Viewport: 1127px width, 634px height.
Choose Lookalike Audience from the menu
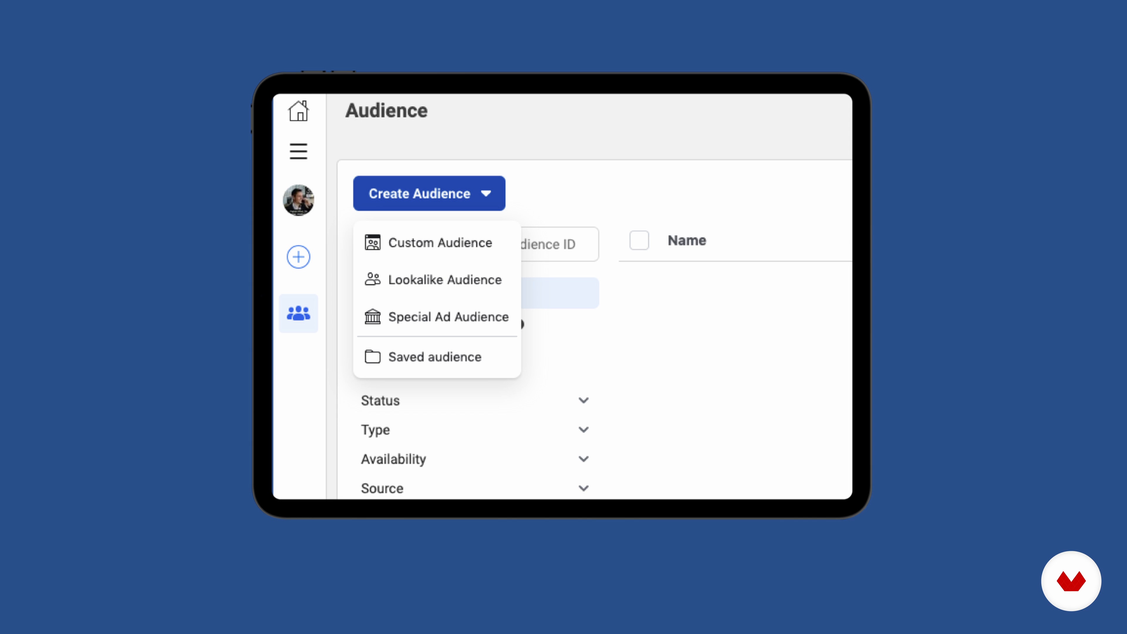tap(437, 280)
